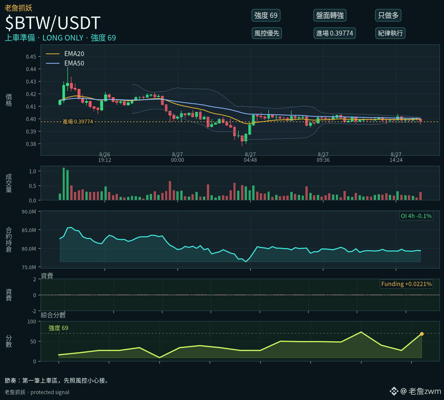This screenshot has height=400, width=444.
Task: Click the 只做多 badge
Action: pos(388,15)
